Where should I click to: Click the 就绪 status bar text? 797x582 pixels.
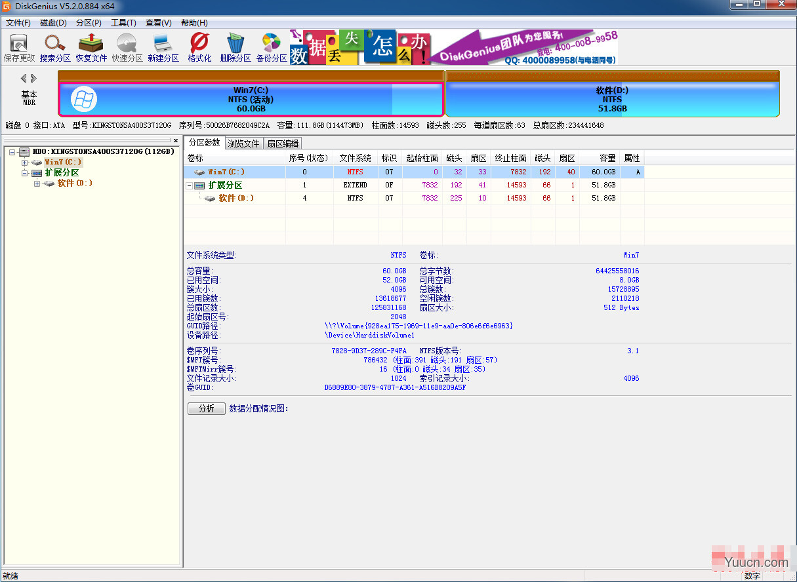point(10,576)
